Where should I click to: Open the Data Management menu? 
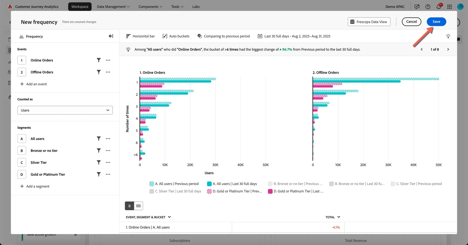click(x=113, y=6)
